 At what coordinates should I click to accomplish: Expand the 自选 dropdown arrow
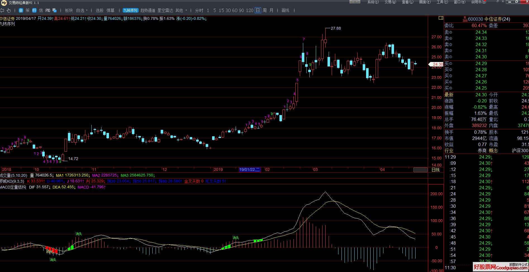[87, 11]
